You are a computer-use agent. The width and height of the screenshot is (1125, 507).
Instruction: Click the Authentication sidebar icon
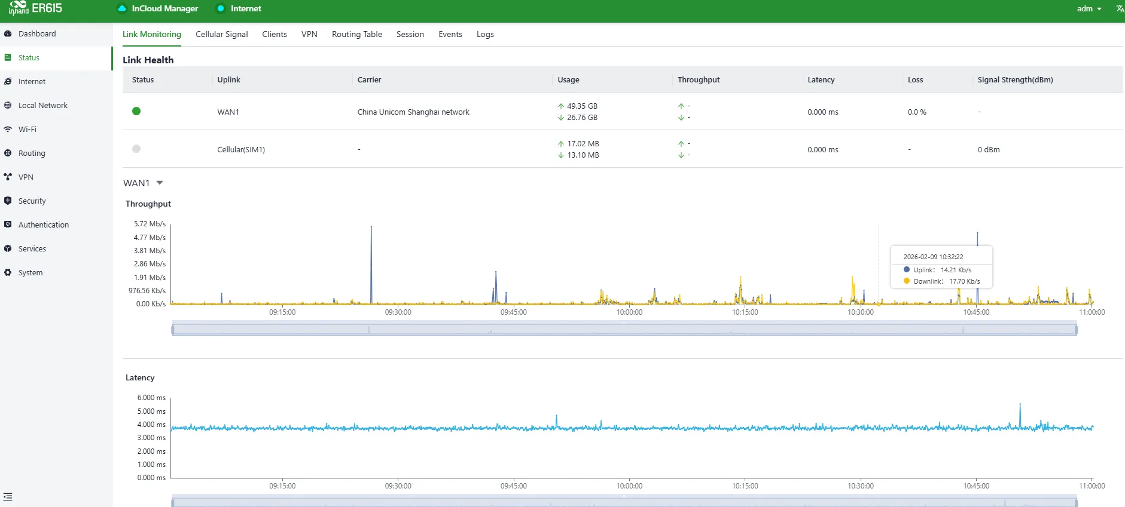[8, 225]
